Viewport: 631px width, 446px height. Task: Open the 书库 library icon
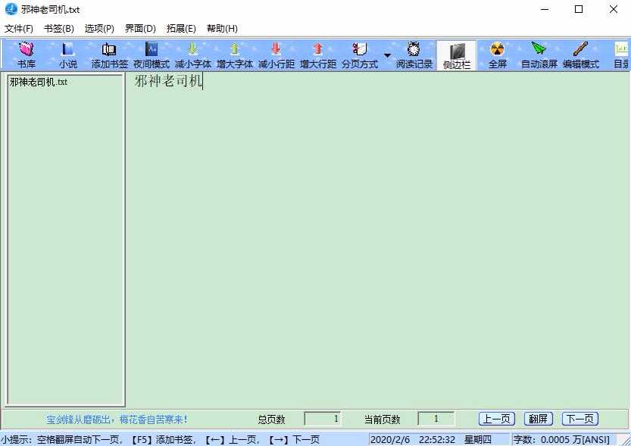[27, 55]
